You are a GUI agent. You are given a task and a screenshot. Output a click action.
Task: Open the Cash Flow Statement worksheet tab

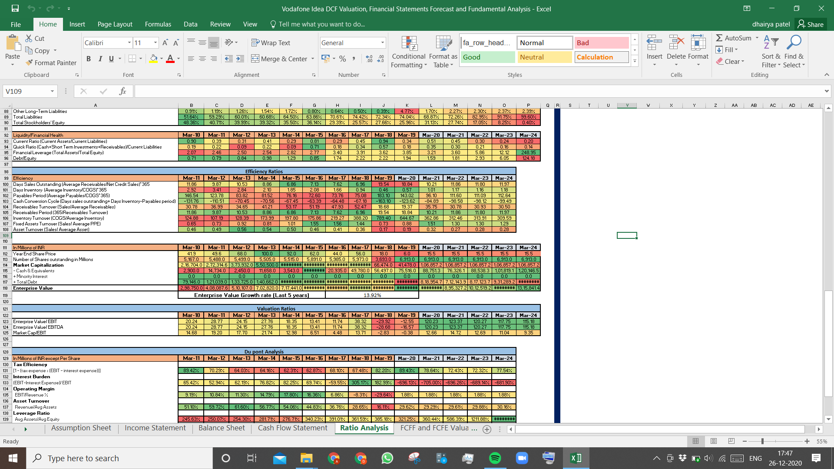(293, 428)
